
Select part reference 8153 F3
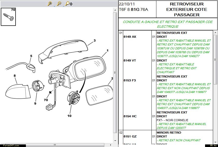[130, 80]
